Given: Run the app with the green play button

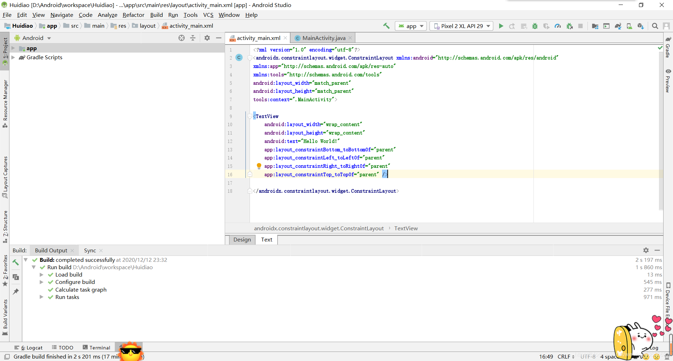Looking at the screenshot, I should coord(501,26).
